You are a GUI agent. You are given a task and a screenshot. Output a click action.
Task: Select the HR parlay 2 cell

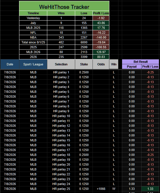(x=61, y=77)
